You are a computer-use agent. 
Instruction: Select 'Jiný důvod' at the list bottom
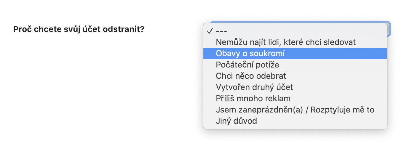tap(236, 121)
